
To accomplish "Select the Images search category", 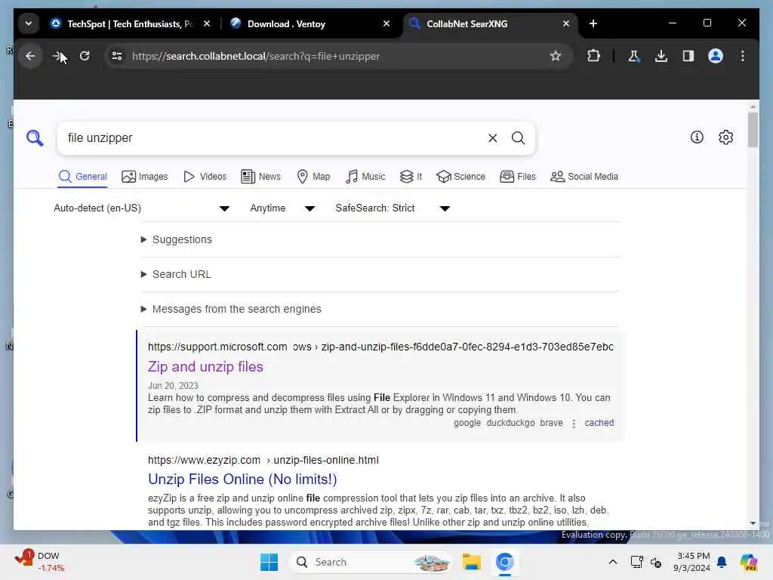I will (x=144, y=177).
